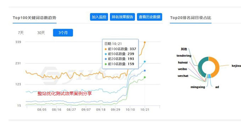Click the 123 y-axis value
This screenshot has width=241, height=134.
(x=18, y=84)
